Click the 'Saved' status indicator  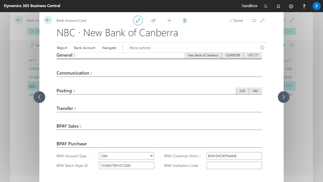[236, 20]
